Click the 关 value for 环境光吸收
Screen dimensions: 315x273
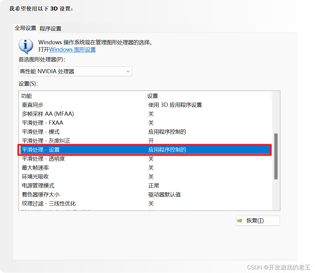click(151, 177)
